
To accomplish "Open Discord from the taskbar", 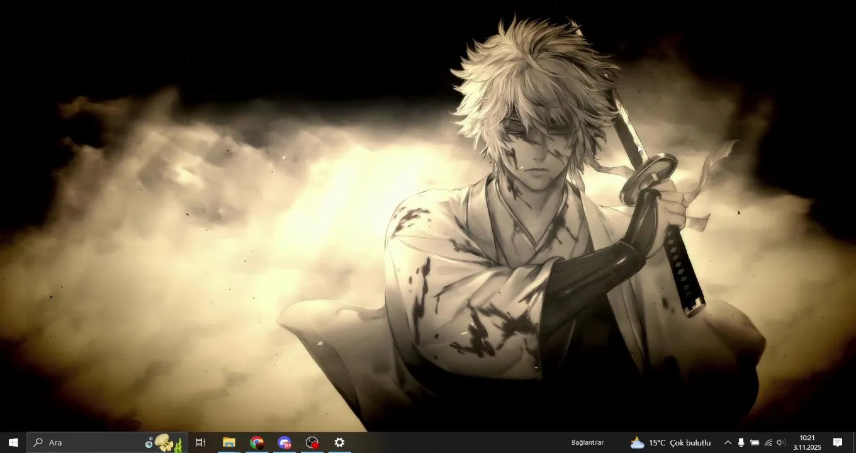I will (x=284, y=442).
